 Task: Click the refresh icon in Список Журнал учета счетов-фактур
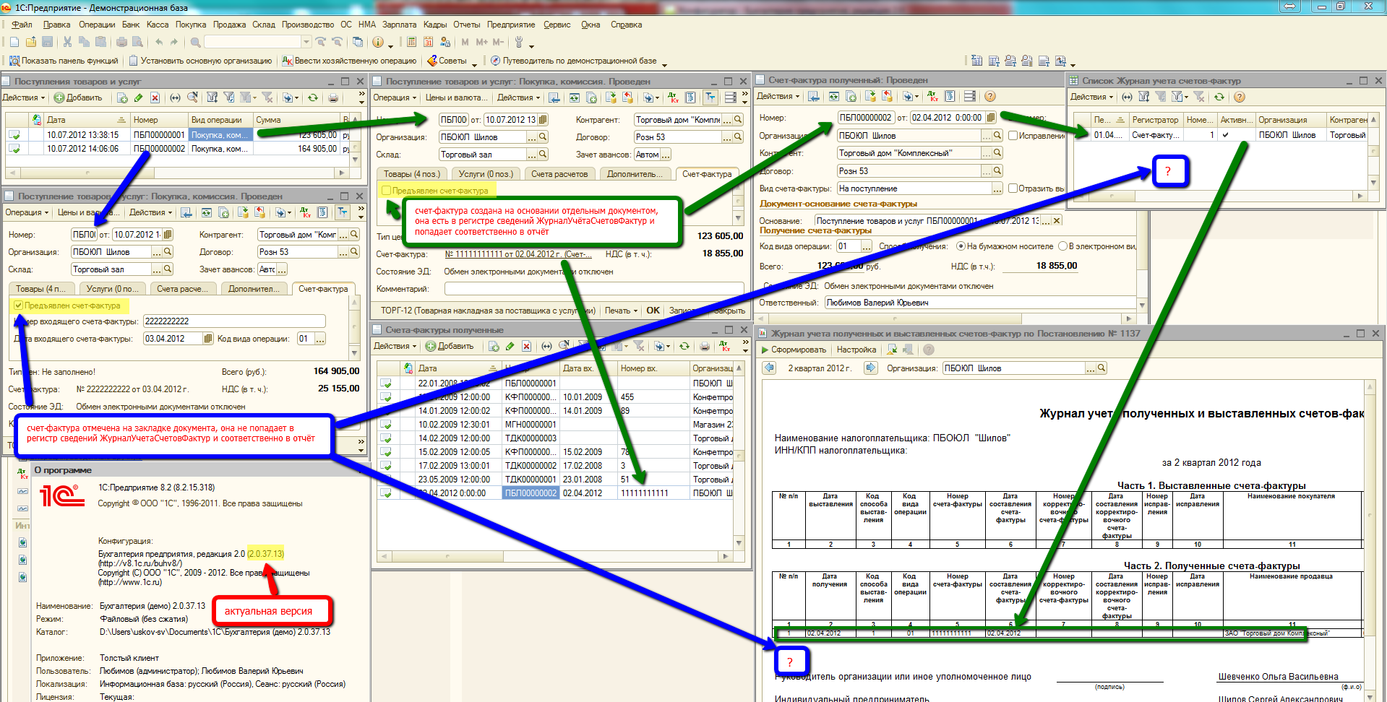click(x=1219, y=97)
